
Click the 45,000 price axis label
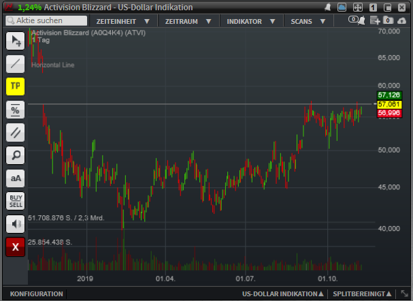(389, 187)
